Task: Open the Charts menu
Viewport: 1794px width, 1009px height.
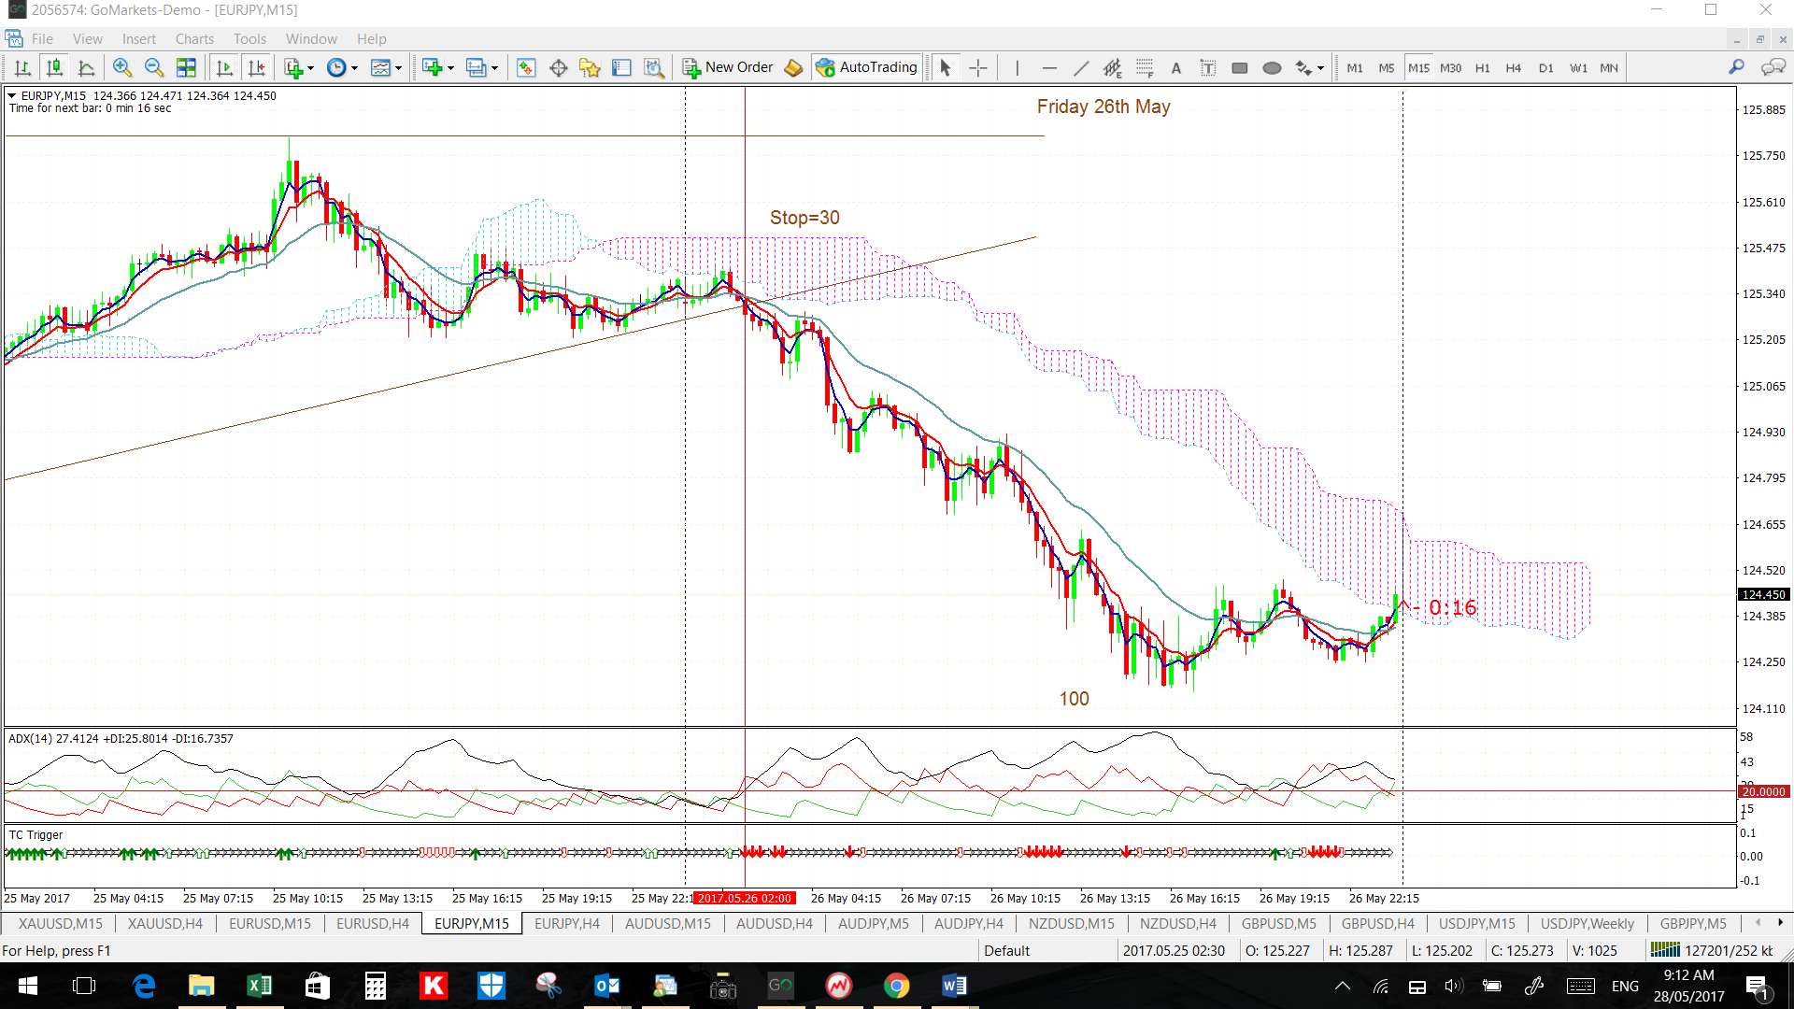Action: click(194, 38)
